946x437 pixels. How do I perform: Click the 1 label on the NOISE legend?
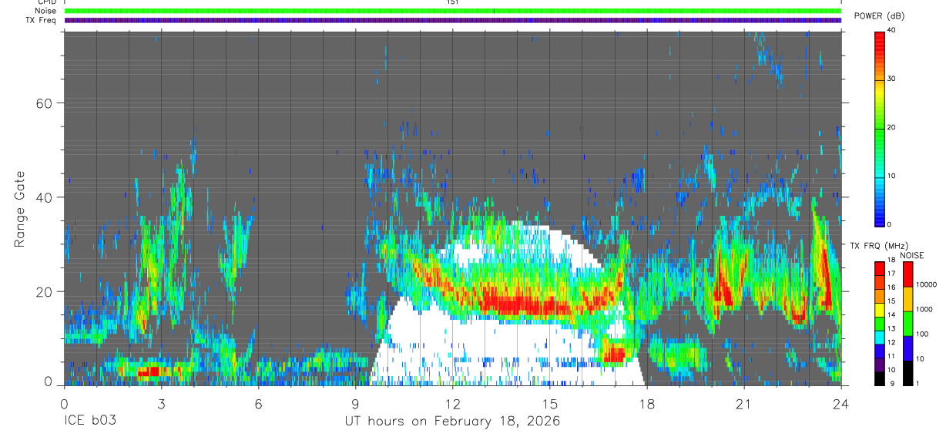[918, 383]
